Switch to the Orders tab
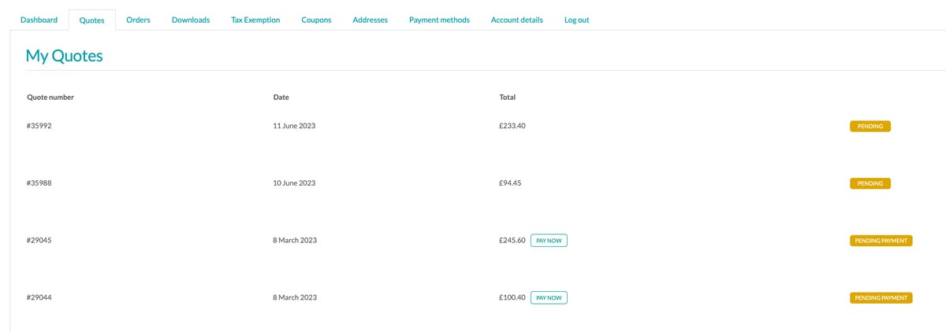The width and height of the screenshot is (946, 332). click(138, 20)
